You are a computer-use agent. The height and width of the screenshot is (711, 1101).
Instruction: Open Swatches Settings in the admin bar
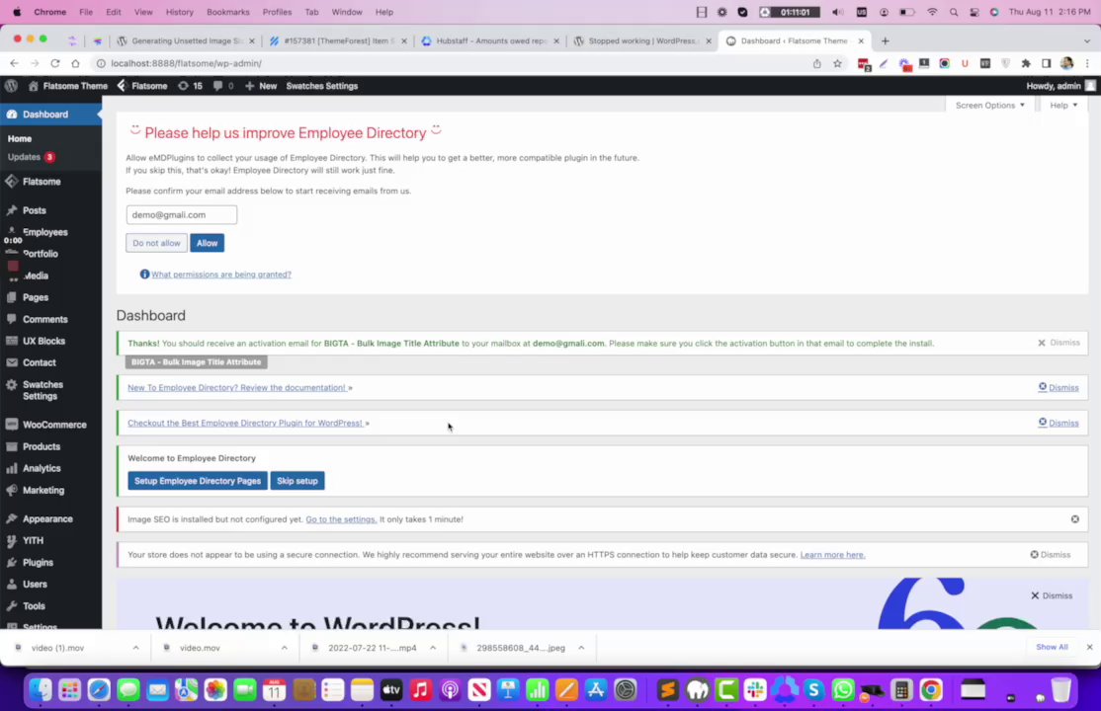pos(321,86)
